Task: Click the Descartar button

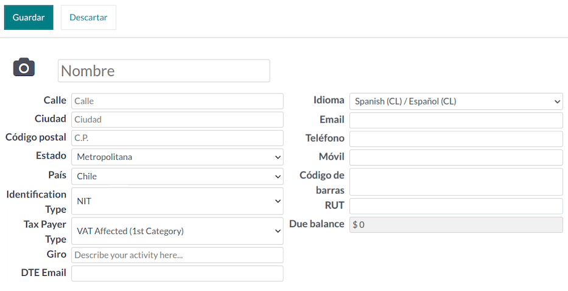Action: (x=88, y=18)
